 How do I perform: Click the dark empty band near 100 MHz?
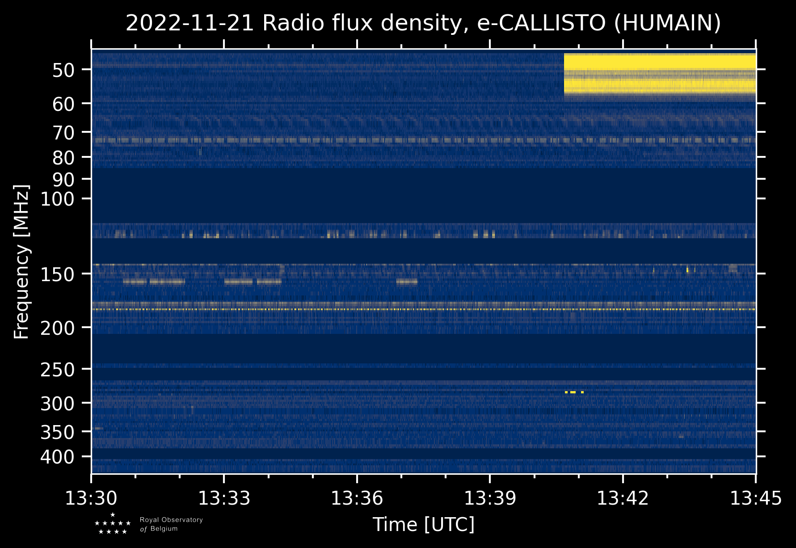[x=423, y=195]
